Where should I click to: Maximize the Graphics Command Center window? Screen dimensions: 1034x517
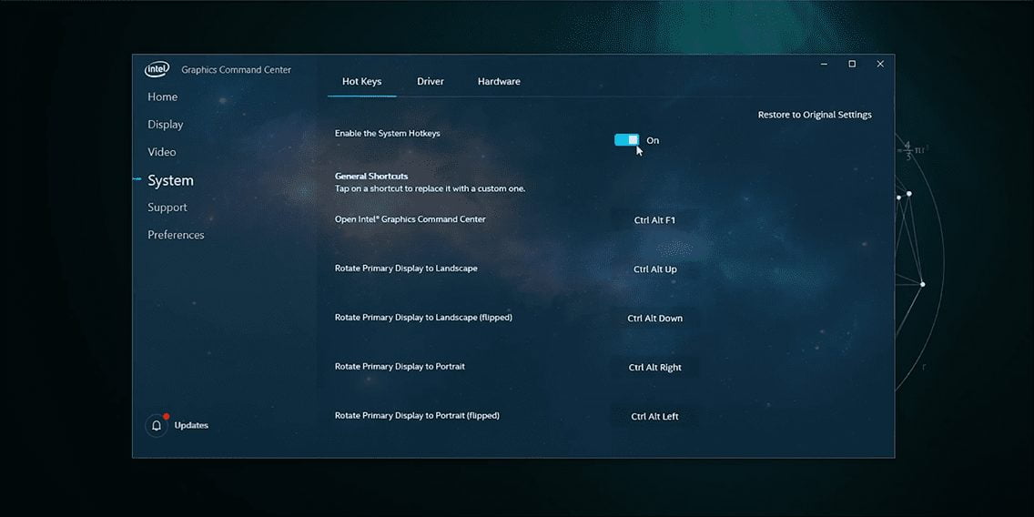[x=852, y=64]
